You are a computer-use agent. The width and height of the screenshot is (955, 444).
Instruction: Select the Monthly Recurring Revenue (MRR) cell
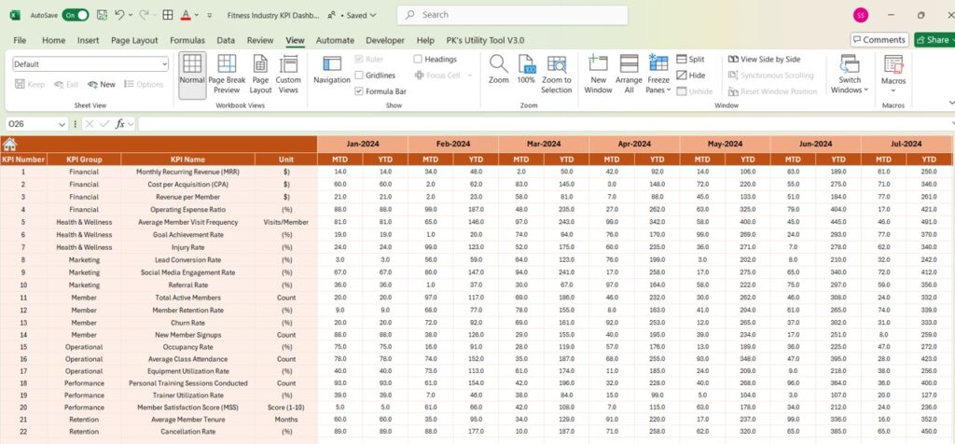click(x=188, y=172)
